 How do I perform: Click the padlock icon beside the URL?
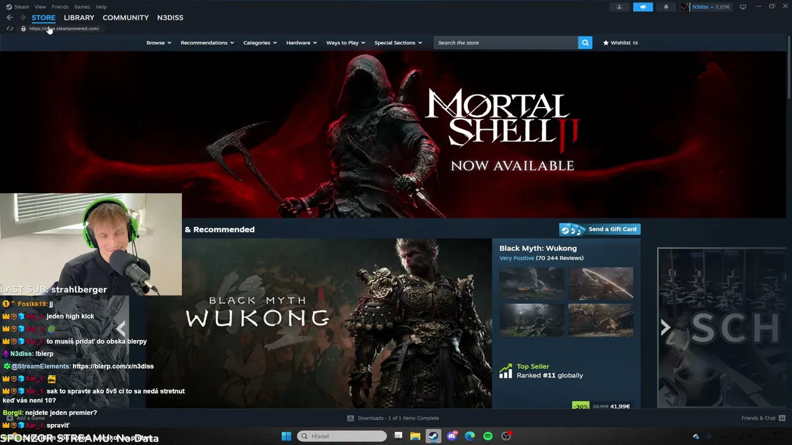[24, 28]
